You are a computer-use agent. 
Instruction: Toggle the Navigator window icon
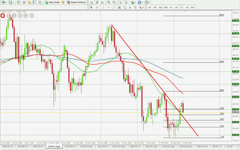pyautogui.click(x=29, y=2)
